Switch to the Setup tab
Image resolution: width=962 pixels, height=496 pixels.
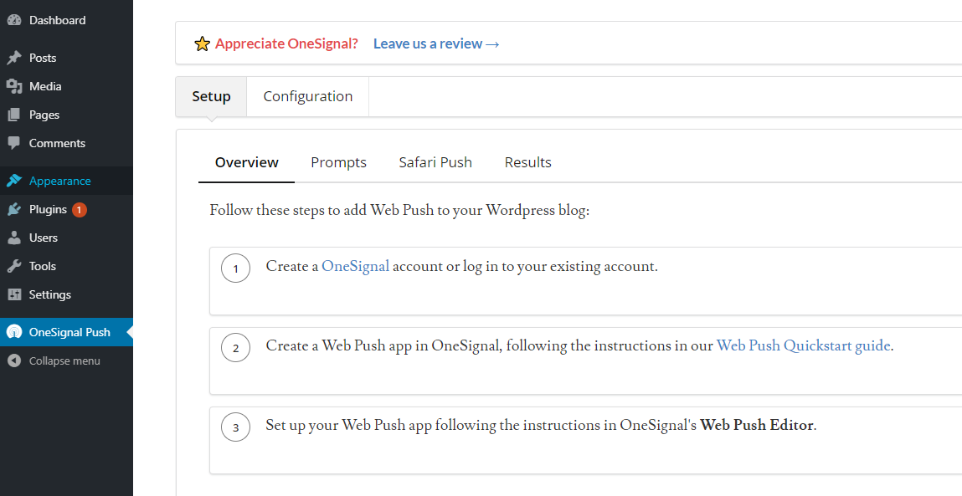click(211, 96)
